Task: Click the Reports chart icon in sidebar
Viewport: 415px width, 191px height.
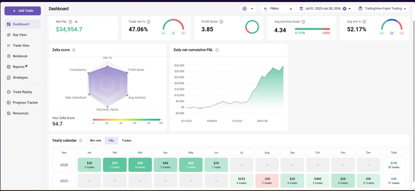Action: tap(9, 67)
